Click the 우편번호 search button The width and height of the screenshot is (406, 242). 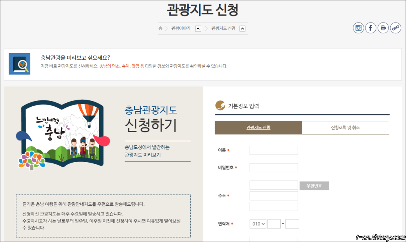pyautogui.click(x=314, y=186)
